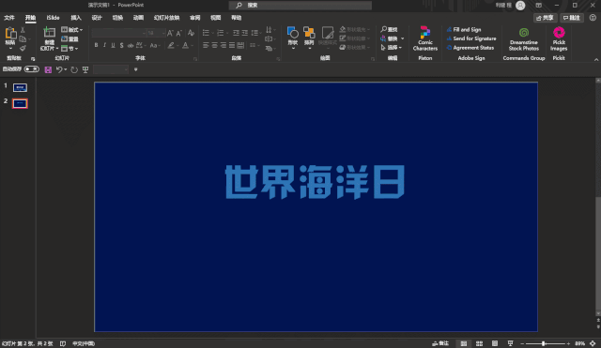Switch to the Animations tab
601x348 pixels.
(x=138, y=18)
